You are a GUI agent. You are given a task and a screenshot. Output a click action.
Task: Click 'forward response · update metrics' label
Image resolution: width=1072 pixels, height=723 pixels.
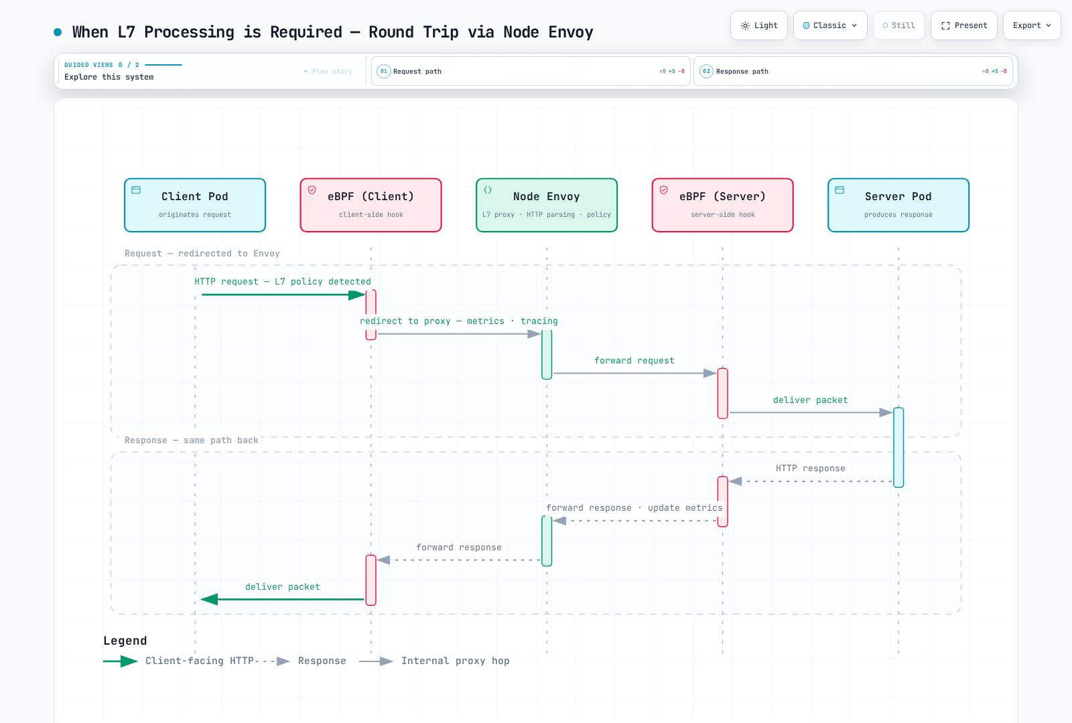(x=634, y=508)
